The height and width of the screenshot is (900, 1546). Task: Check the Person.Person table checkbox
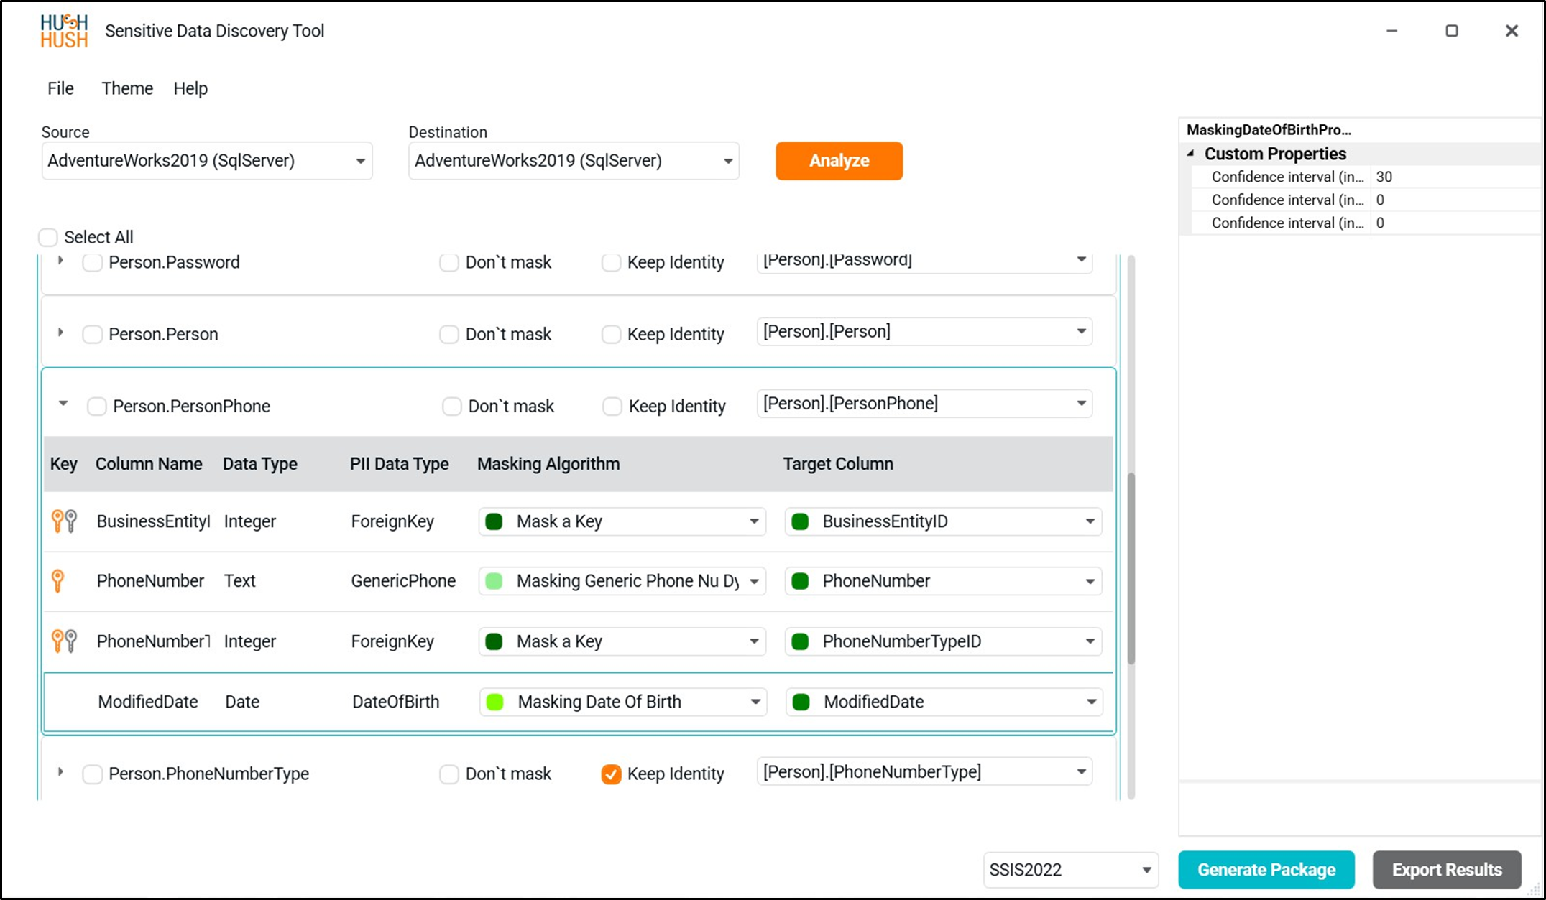[x=92, y=334]
